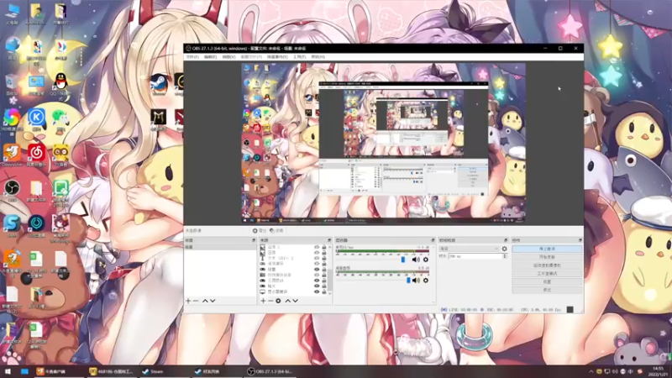Viewport: 672px width, 378px height.
Task: Open the OBS Studio shortcut on the desktop
Action: [x=12, y=191]
